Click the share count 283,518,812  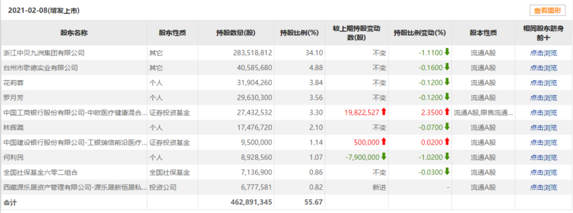(x=253, y=53)
